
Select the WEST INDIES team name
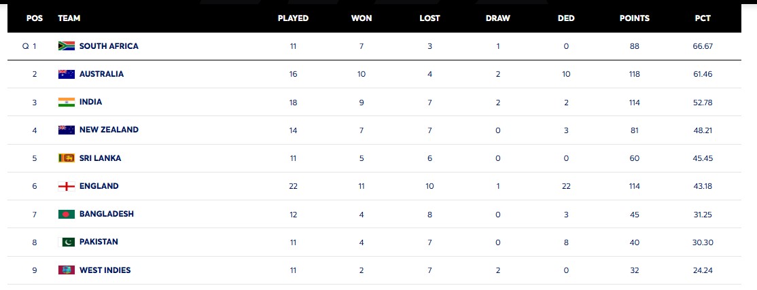(105, 270)
